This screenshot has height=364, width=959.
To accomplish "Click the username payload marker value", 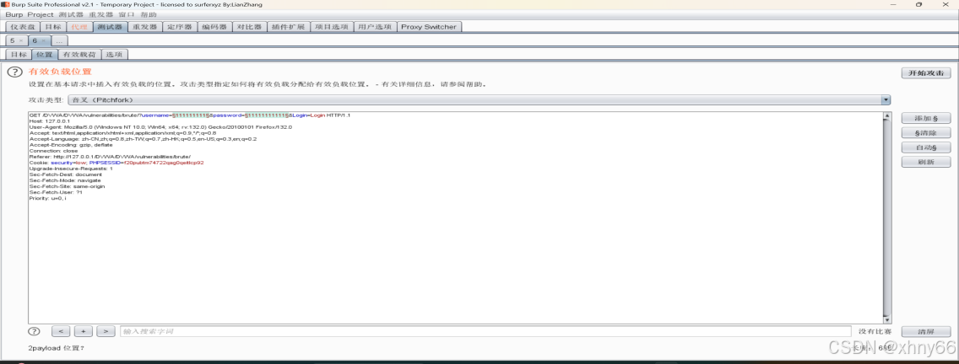I will click(x=192, y=115).
